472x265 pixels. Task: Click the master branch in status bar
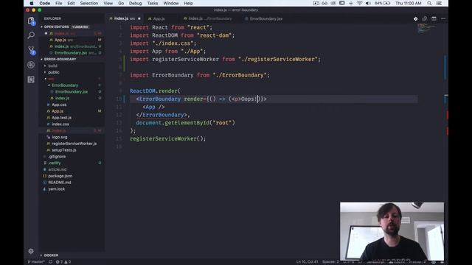click(x=36, y=262)
